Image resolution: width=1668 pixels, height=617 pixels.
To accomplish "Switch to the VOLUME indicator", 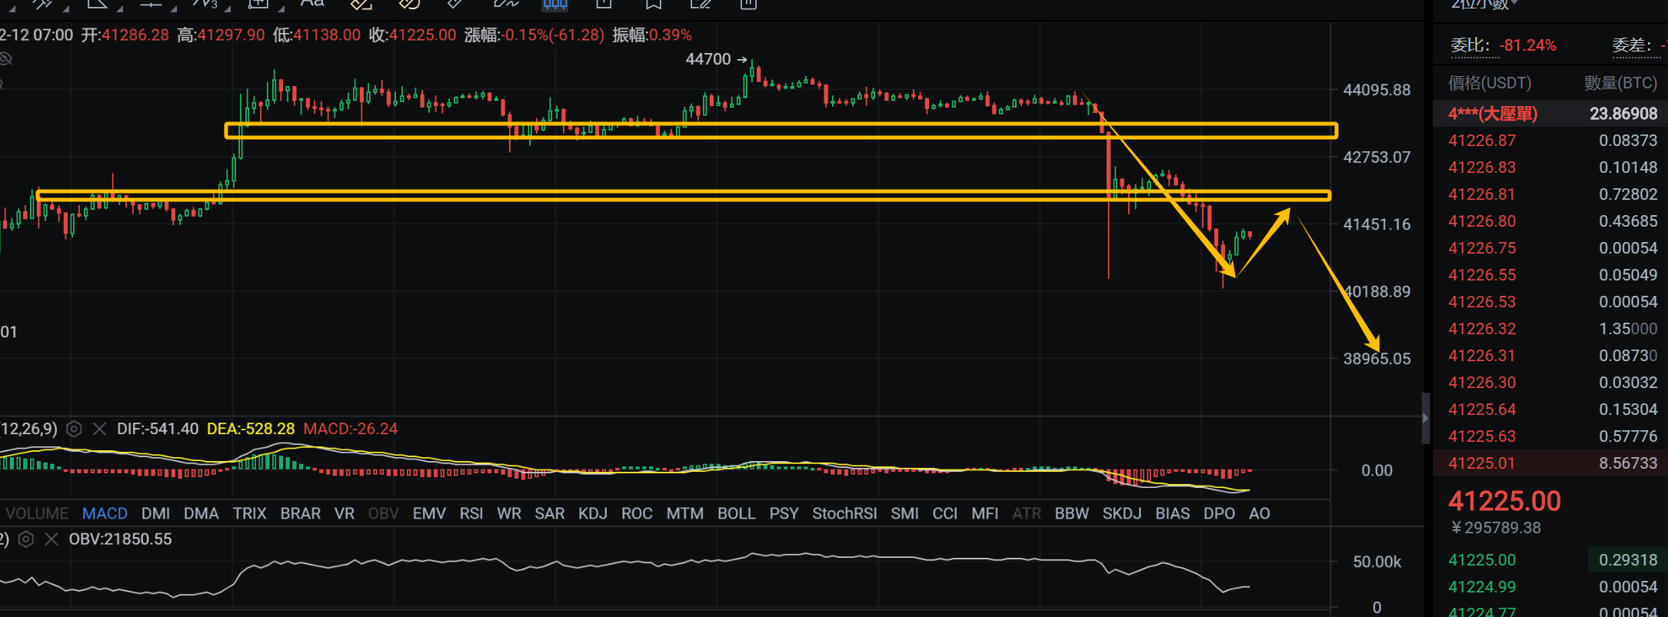I will (x=37, y=513).
